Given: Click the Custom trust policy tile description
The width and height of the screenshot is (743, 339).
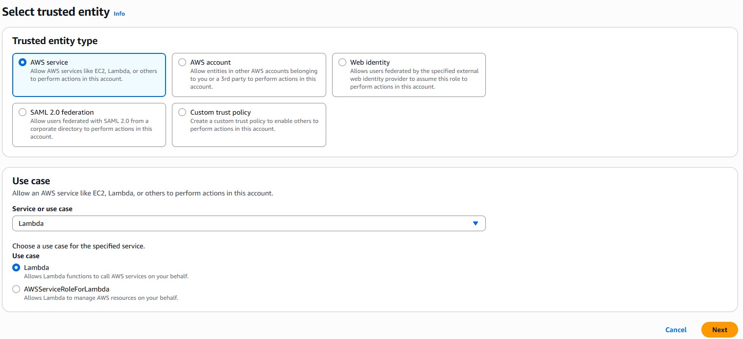Looking at the screenshot, I should point(254,125).
